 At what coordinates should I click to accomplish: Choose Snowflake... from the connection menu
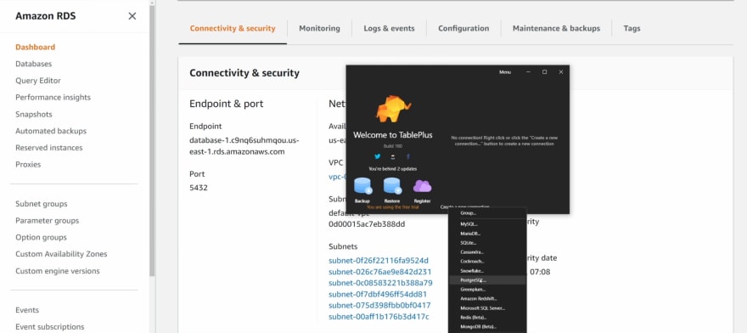pos(487,270)
